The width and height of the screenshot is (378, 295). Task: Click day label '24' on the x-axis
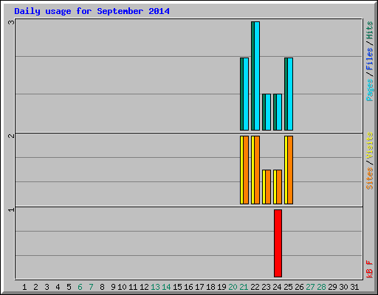[277, 287]
